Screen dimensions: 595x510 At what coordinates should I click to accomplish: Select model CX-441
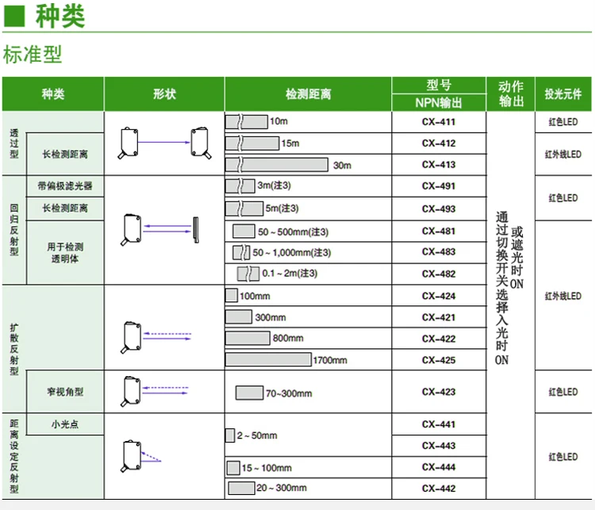(438, 424)
